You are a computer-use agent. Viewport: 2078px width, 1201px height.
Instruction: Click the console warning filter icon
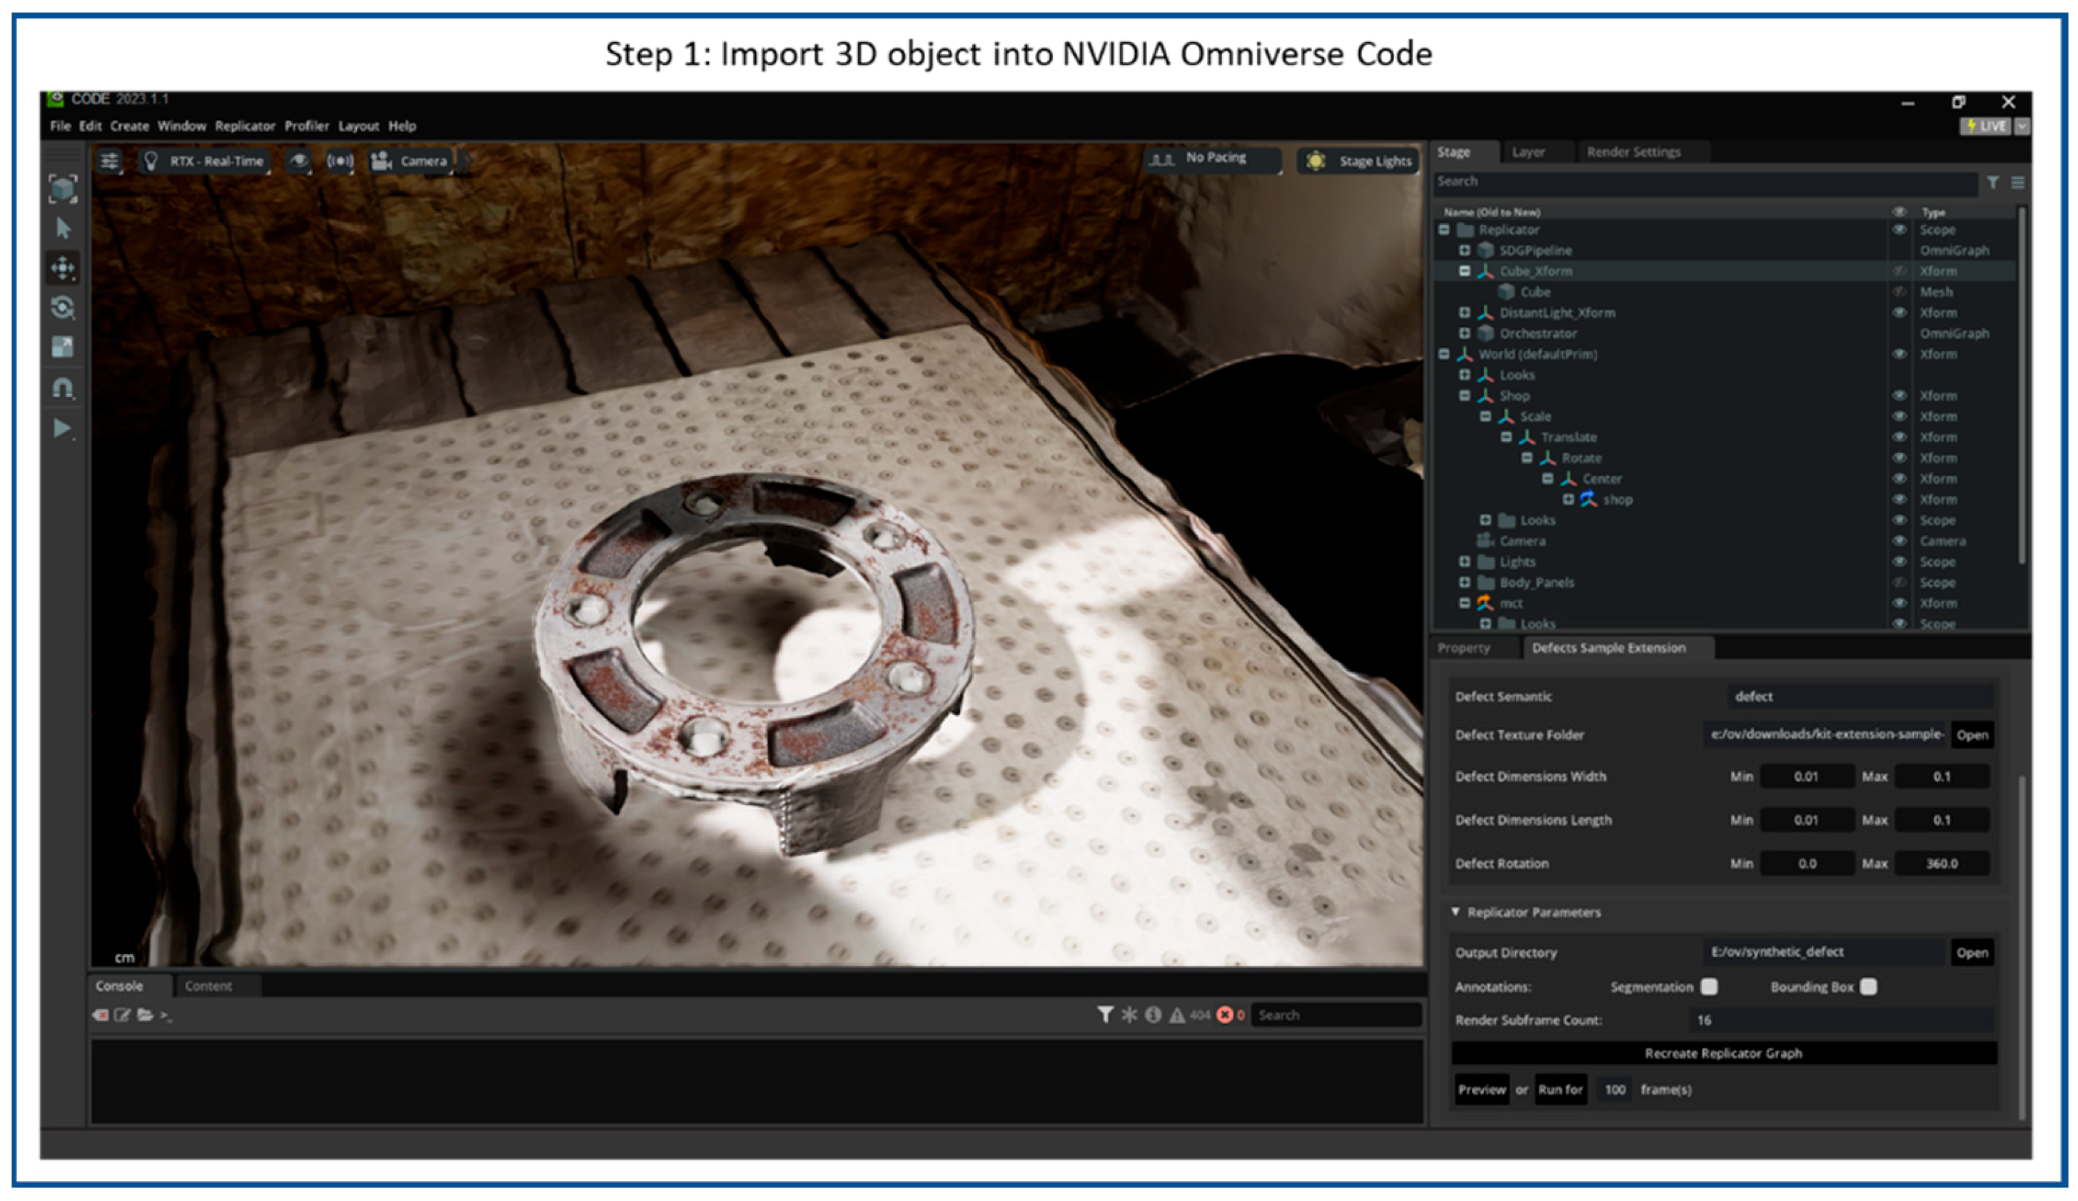click(1176, 1015)
